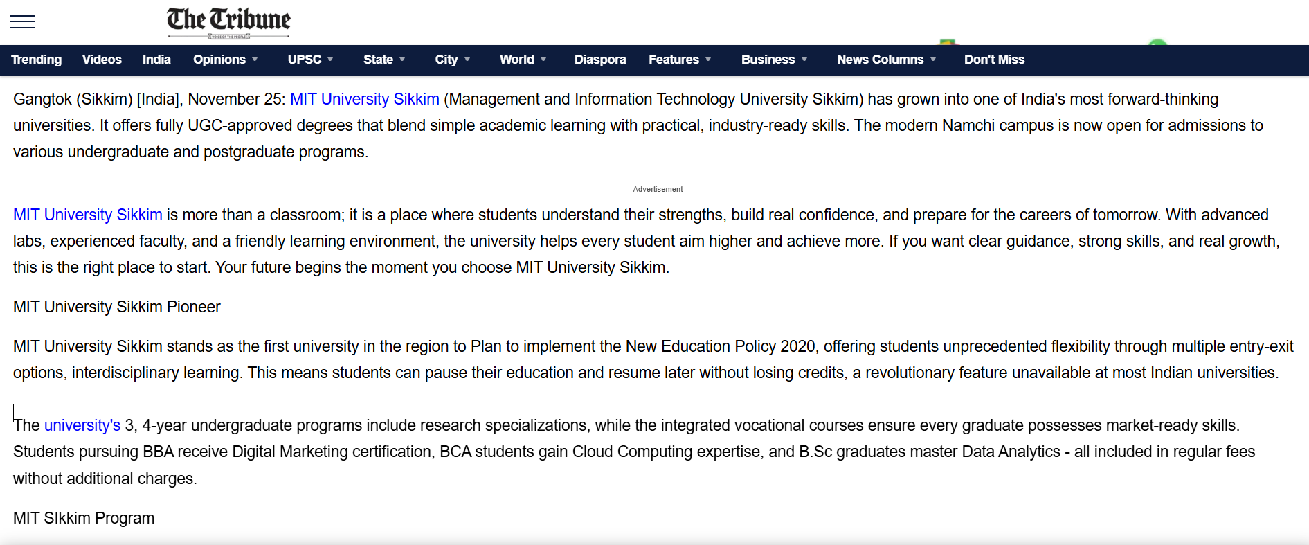Screen dimensions: 1309x545
Task: Follow the university's hyperlink in the article
Action: click(82, 425)
